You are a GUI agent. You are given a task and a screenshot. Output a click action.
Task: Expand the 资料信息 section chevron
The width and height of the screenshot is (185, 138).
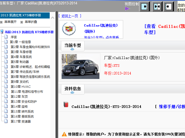point(72,92)
